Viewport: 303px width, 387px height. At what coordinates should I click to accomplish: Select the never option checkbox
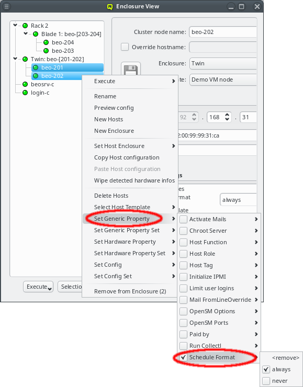266,381
